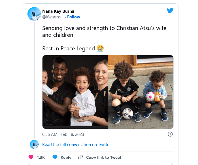Viewport: 198px width, 165px height.
Task: Follow the Kwarms__ account
Action: click(74, 17)
